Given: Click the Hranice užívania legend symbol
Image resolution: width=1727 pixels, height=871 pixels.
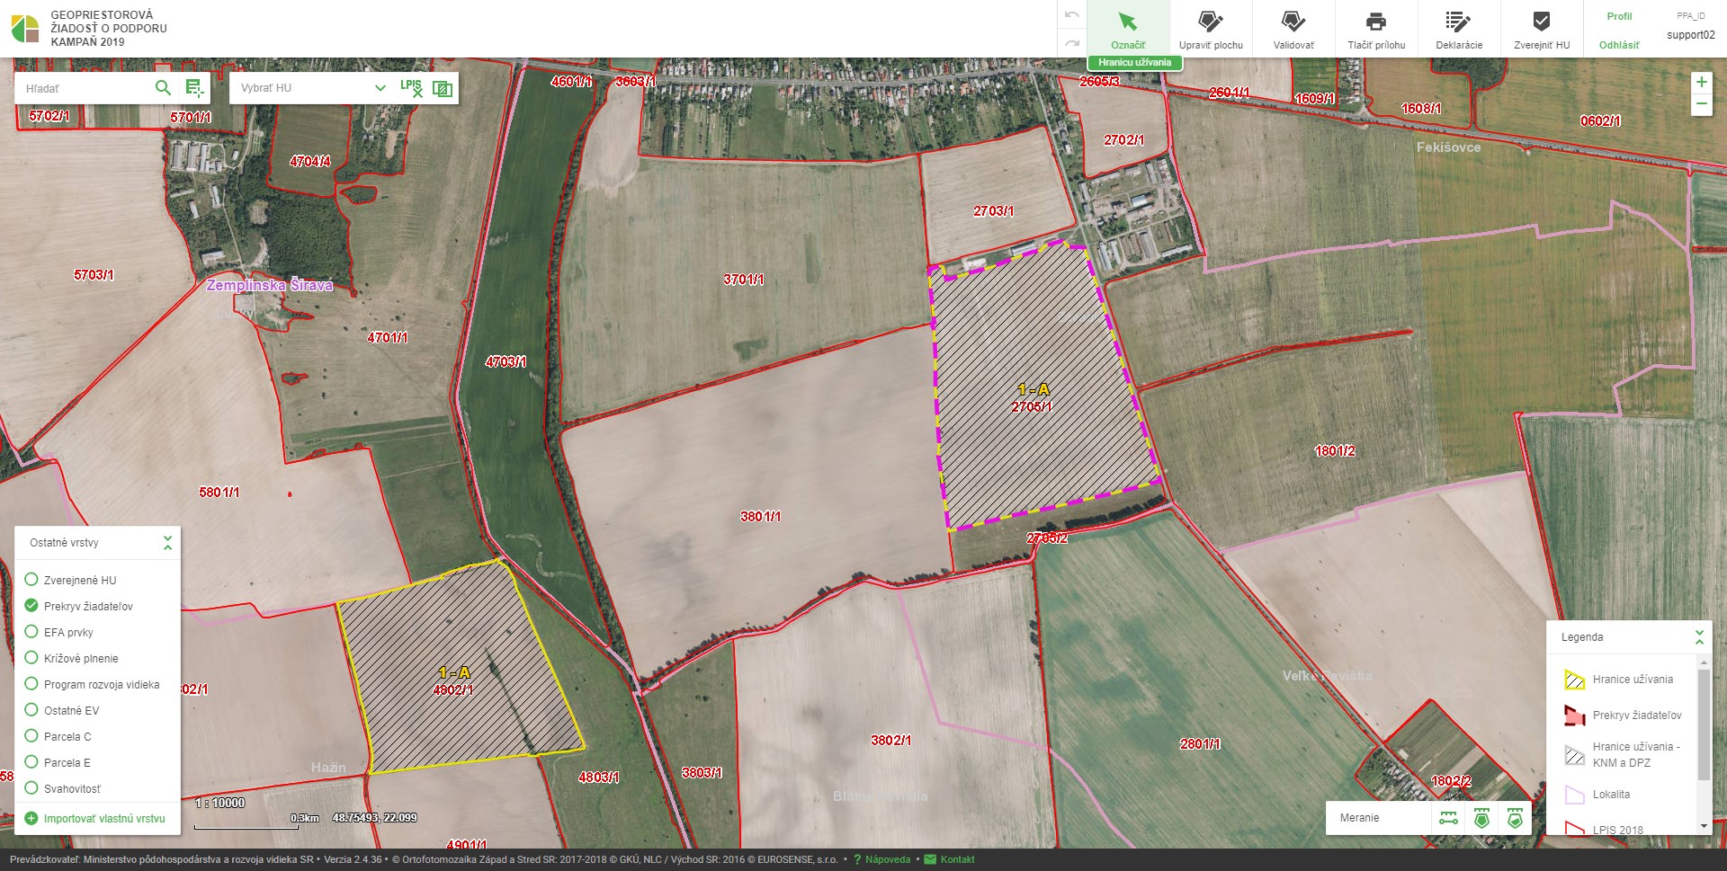Looking at the screenshot, I should 1574,680.
